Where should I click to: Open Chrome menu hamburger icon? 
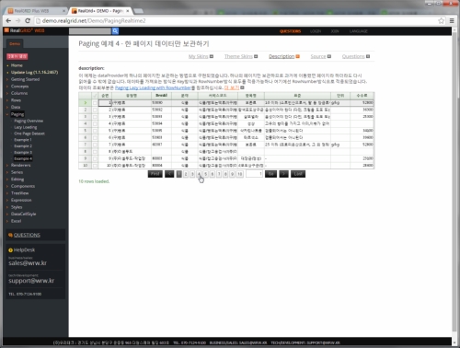pyautogui.click(x=452, y=21)
